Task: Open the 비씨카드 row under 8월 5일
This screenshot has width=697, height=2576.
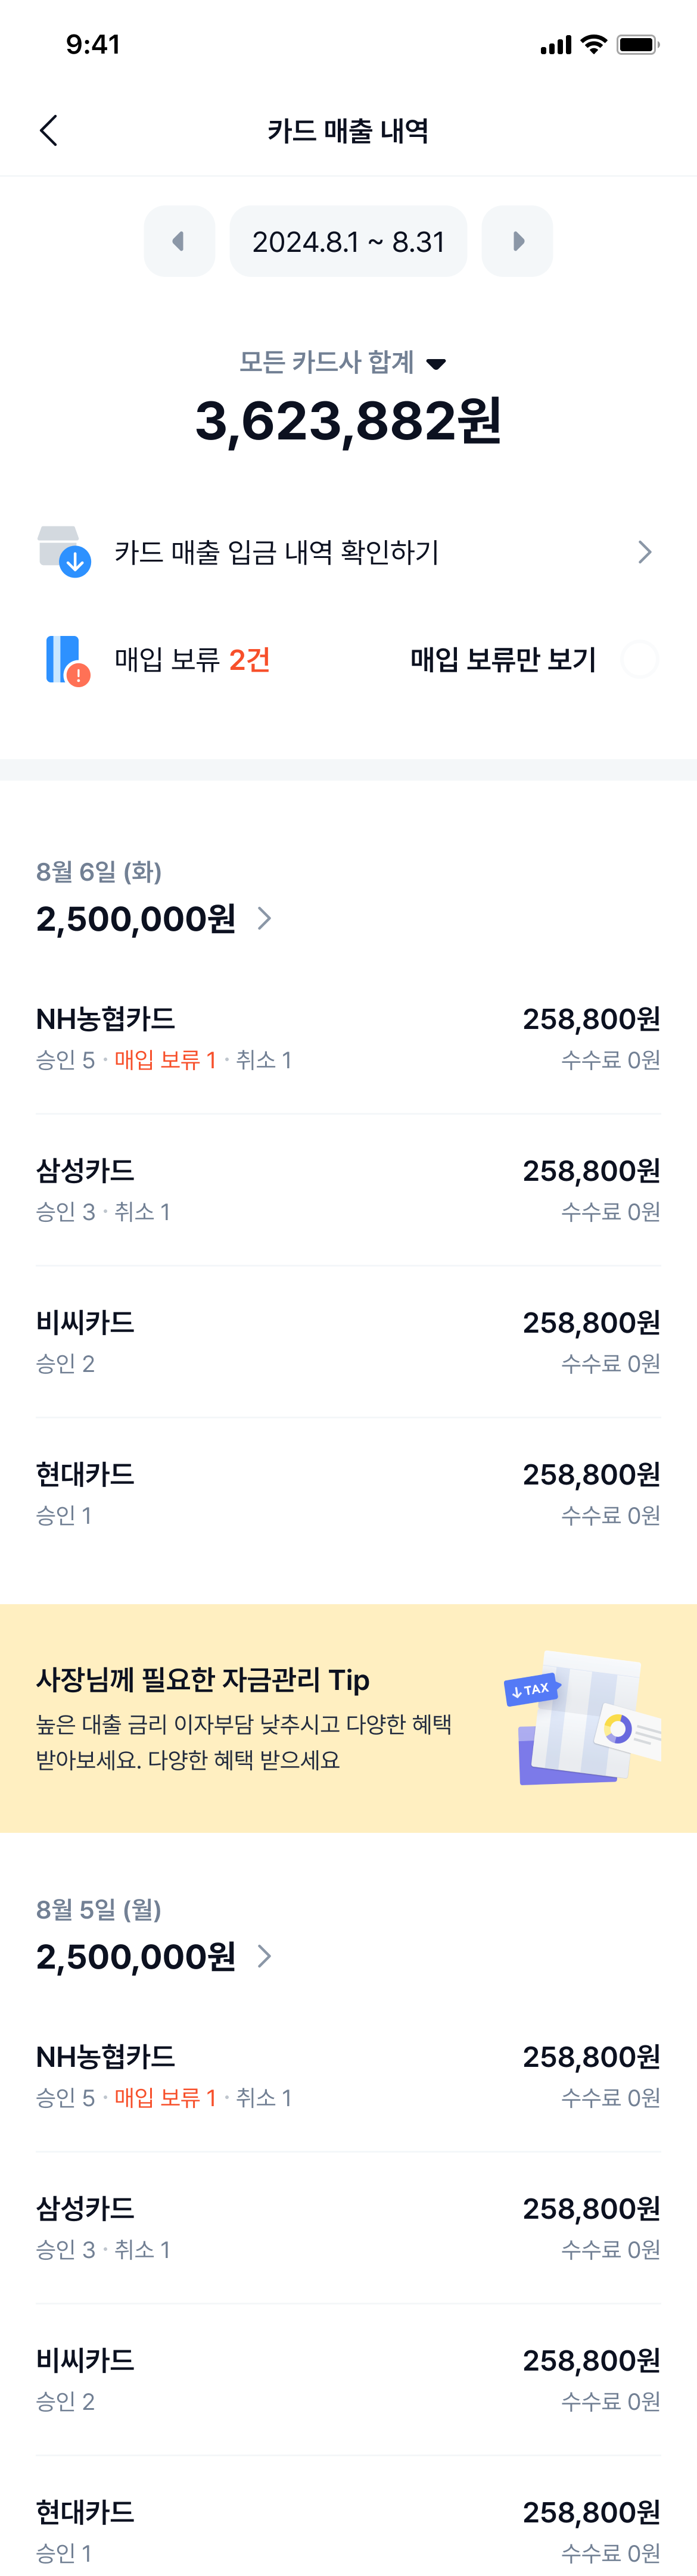Action: pos(348,2380)
